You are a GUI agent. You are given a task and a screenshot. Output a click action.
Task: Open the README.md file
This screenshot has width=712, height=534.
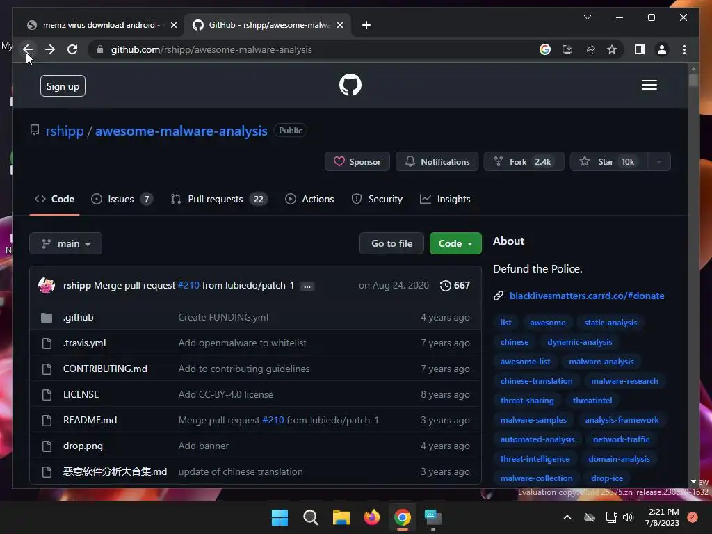pos(90,421)
